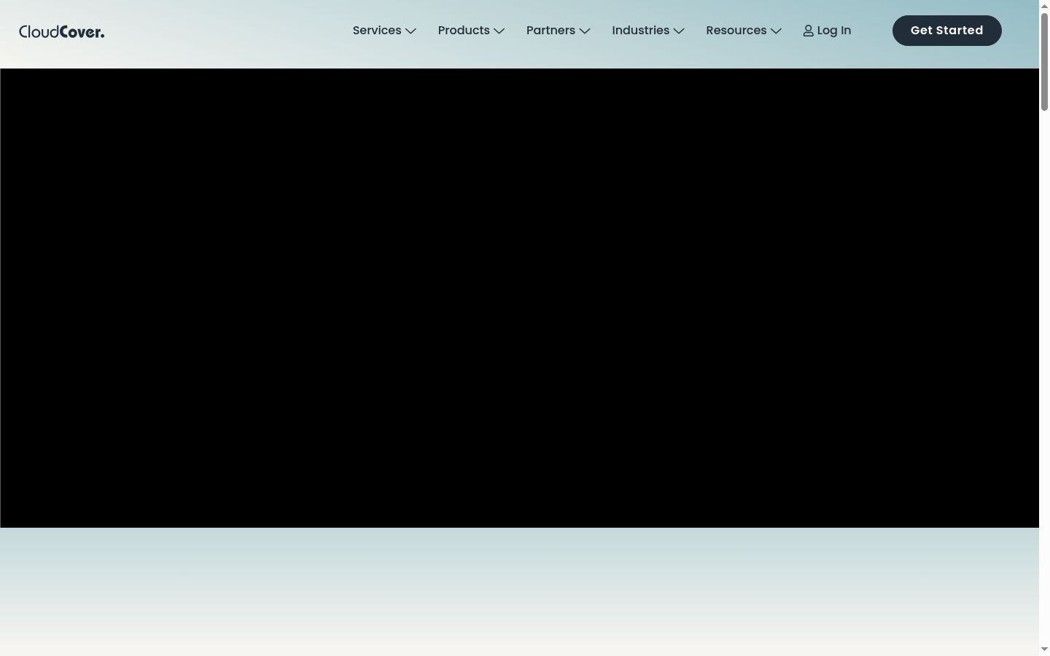Go to the Log In page

(x=827, y=31)
